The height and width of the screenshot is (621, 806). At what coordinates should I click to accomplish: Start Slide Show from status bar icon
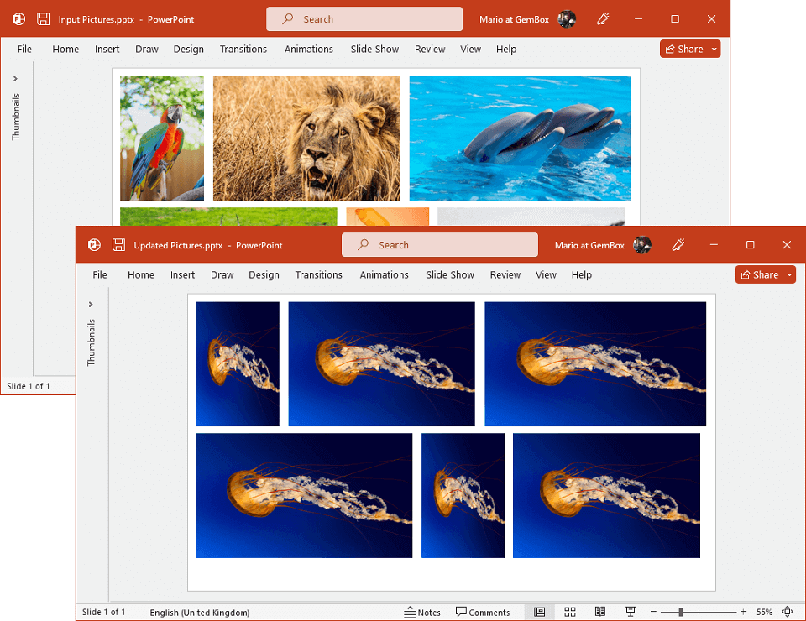pos(631,612)
